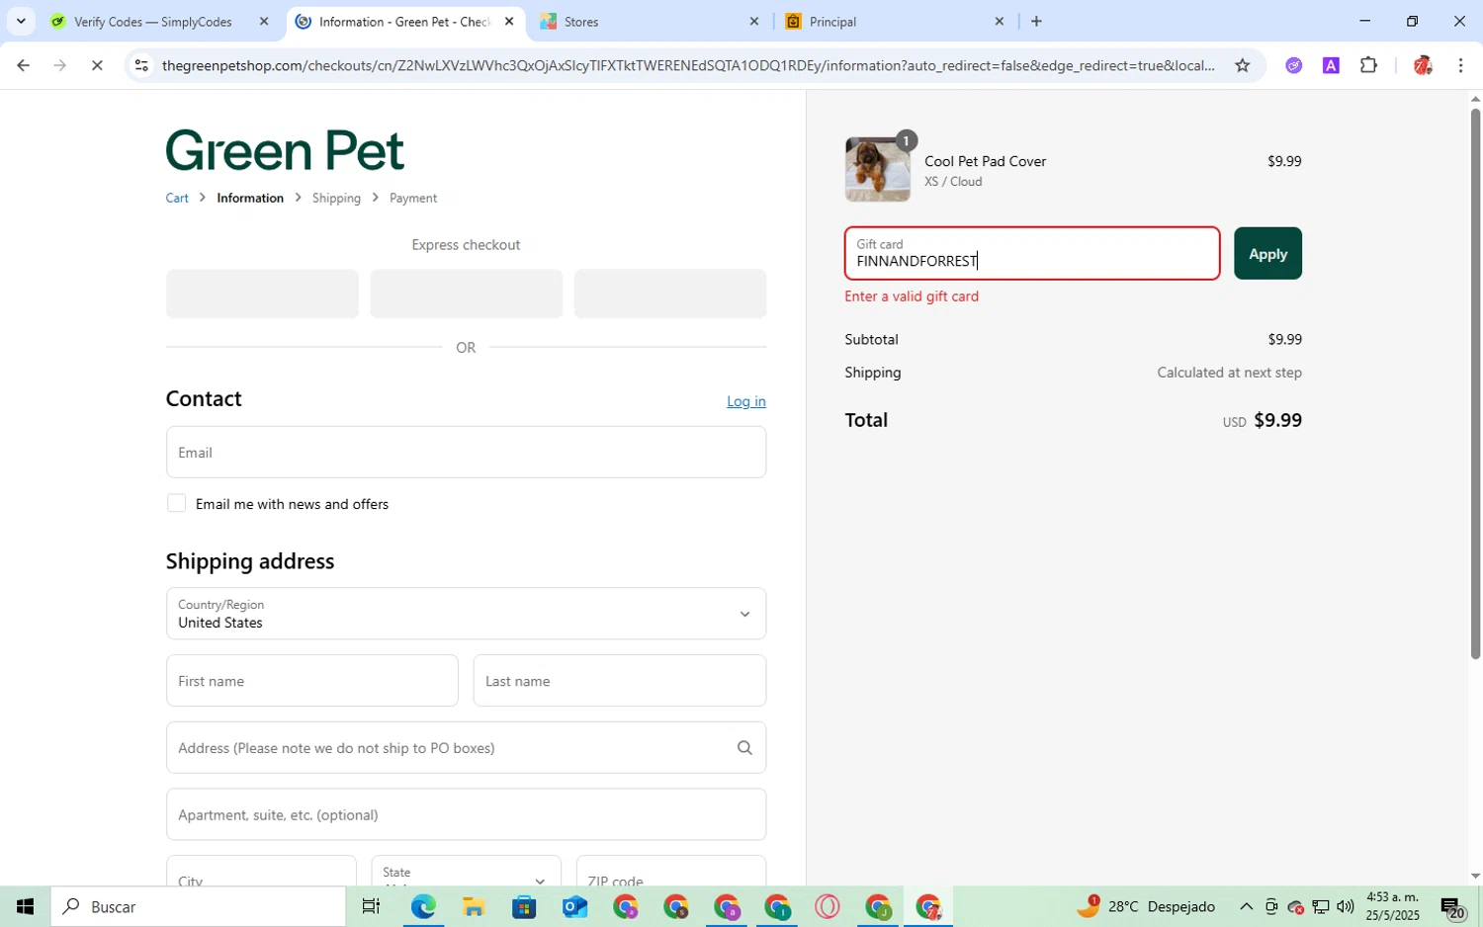Open the network icon in system tray
1483x927 pixels.
pyautogui.click(x=1321, y=906)
